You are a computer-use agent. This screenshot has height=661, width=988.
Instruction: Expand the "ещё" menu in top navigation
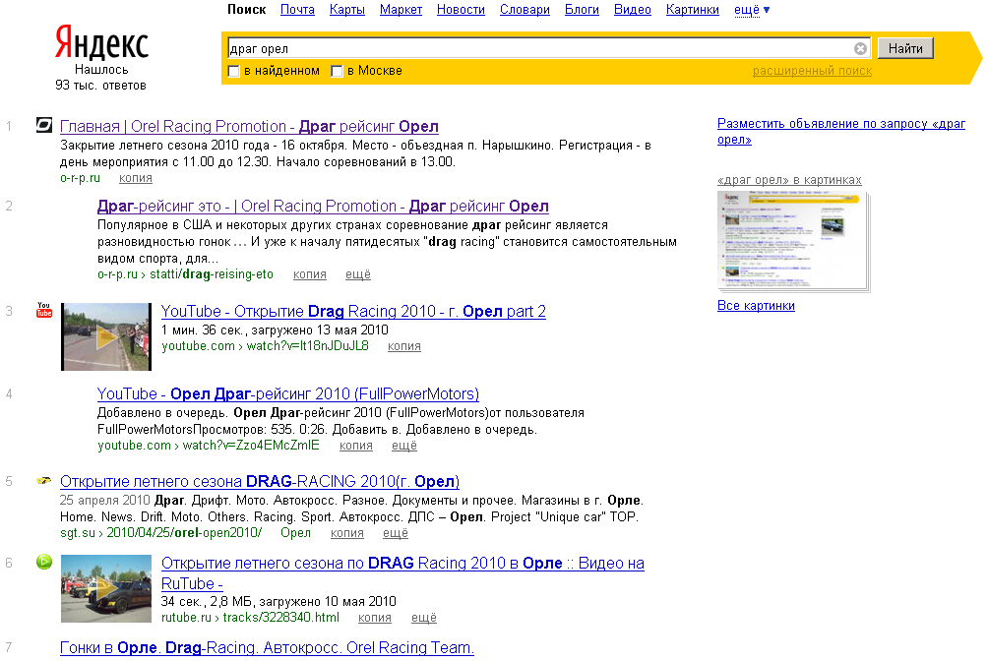pos(752,10)
